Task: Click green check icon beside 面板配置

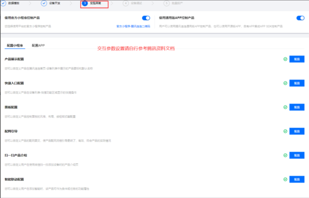Action: pyautogui.click(x=285, y=107)
